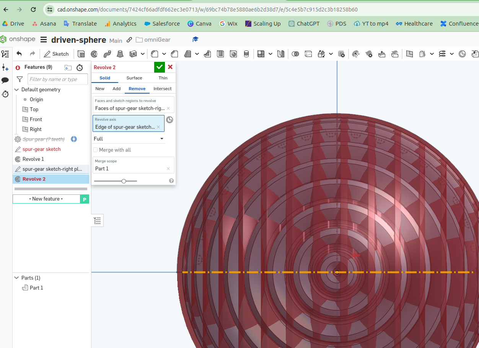Viewport: 479px width, 348px height.
Task: Accept Revolve 2 with green checkmark
Action: coord(160,67)
